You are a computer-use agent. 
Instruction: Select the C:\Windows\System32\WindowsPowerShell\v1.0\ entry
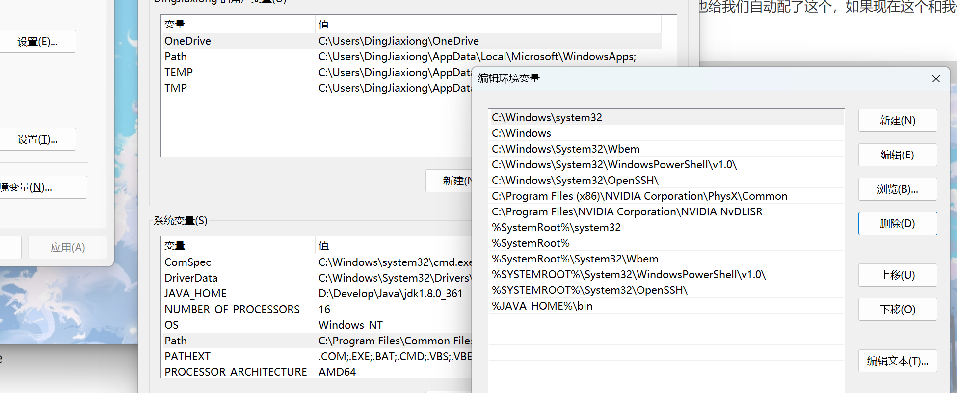666,164
